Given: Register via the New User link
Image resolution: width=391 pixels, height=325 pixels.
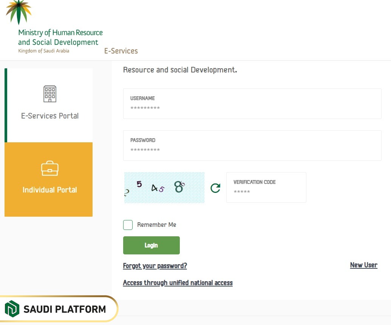Looking at the screenshot, I should [363, 265].
